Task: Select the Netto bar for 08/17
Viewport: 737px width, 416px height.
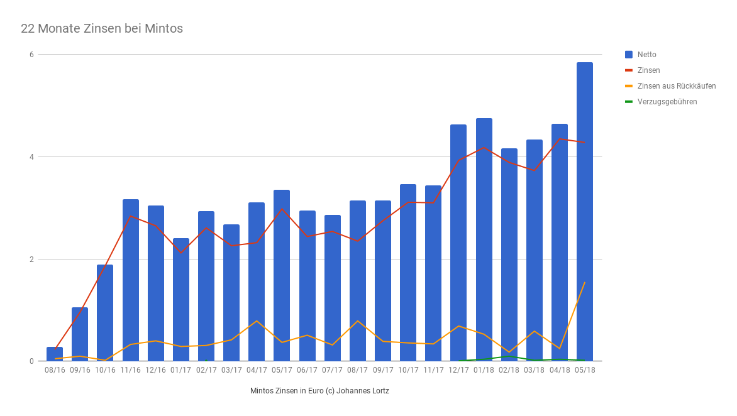Action: point(358,281)
